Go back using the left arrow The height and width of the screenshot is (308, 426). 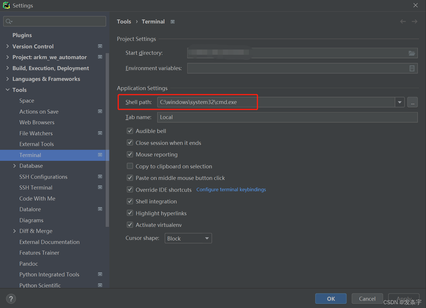pyautogui.click(x=403, y=21)
